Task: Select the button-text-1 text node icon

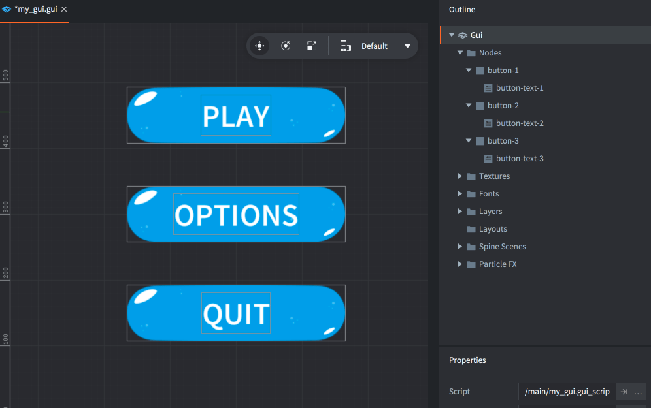Action: (488, 88)
